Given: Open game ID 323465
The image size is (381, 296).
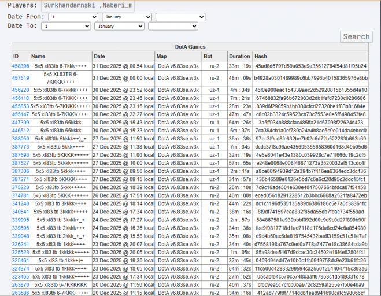Looking at the screenshot, I should 20,277.
